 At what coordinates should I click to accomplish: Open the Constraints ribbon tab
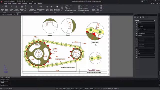tap(25, 3)
